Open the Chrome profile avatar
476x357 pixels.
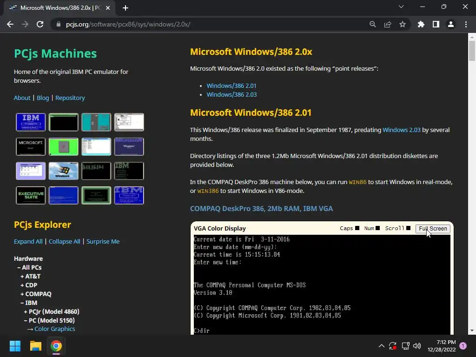[x=451, y=24]
